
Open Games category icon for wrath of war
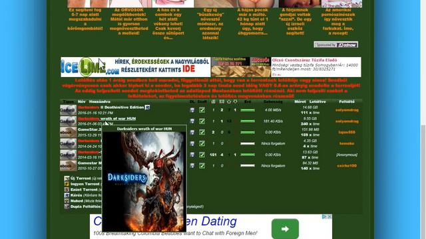coord(68,121)
